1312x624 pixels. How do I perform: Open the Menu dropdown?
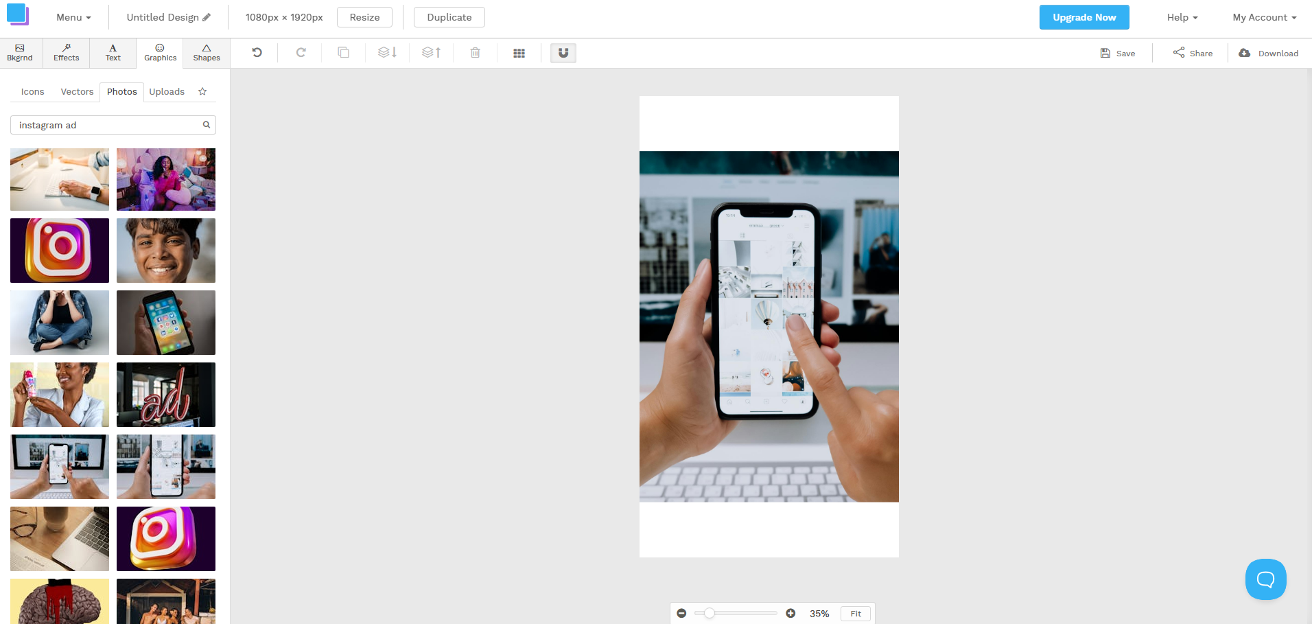(x=73, y=16)
